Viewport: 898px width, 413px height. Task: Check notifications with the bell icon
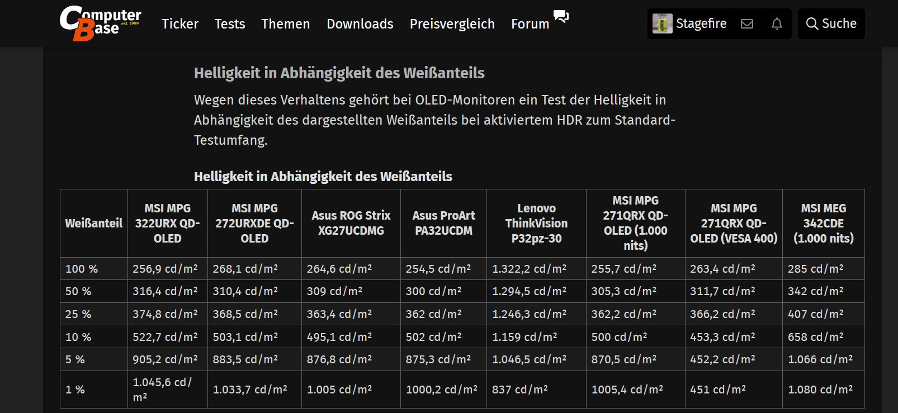776,23
